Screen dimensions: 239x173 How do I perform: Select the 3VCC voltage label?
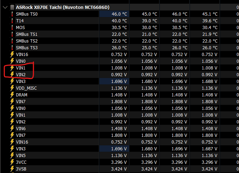click(21, 162)
